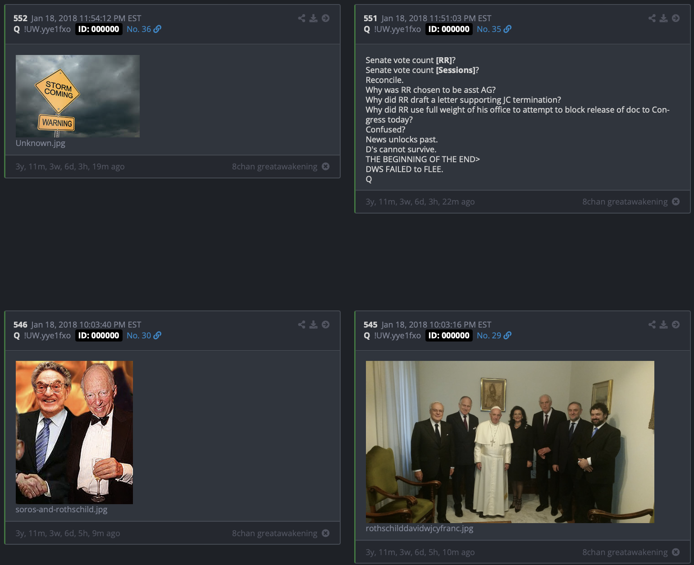The height and width of the screenshot is (565, 694).
Task: Click the ID: 000000 badge on post 551
Action: (x=449, y=29)
